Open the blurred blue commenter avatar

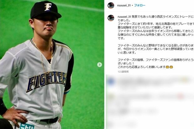tap(111, 82)
